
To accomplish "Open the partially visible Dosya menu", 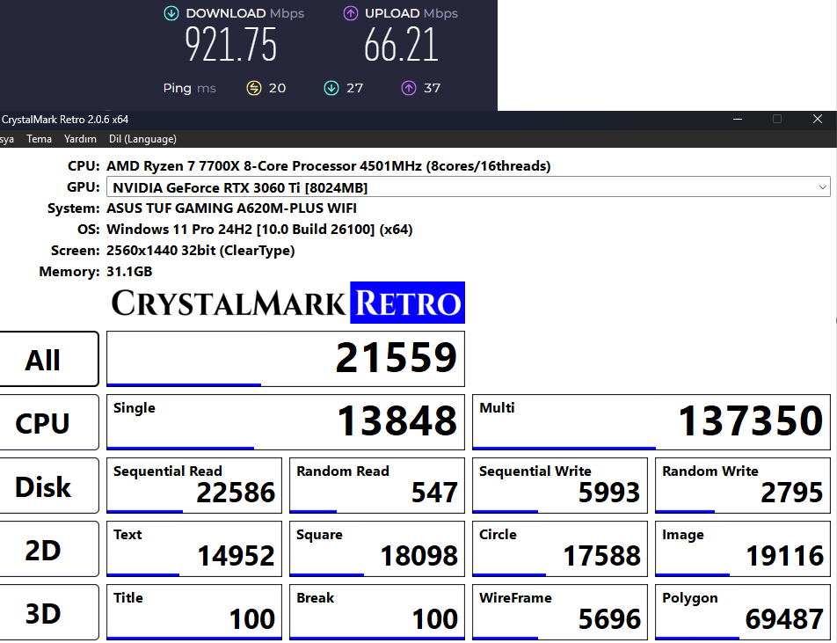I will (x=7, y=139).
